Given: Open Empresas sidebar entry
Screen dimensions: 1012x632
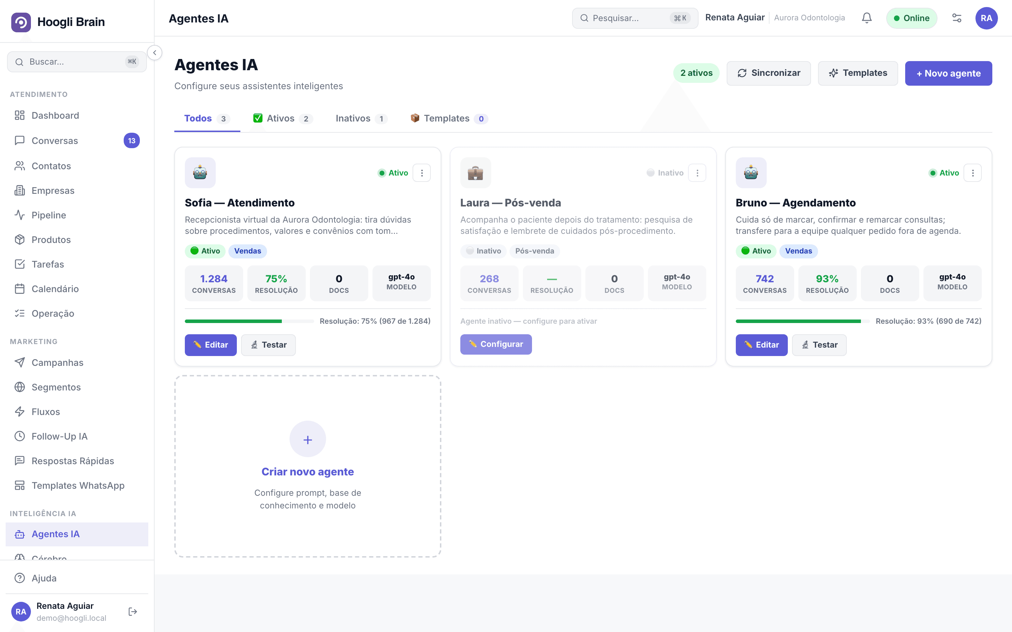Looking at the screenshot, I should click(77, 191).
